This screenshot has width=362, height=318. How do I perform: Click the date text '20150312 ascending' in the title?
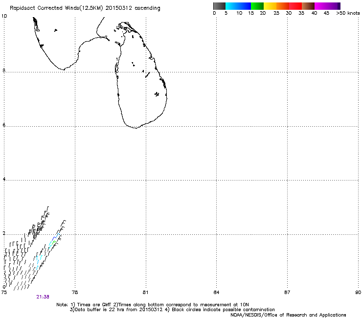[133, 8]
